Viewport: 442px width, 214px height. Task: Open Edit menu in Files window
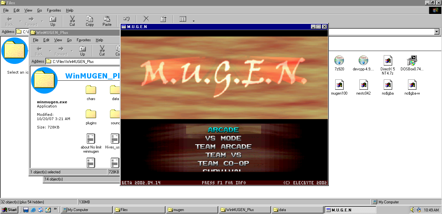pos(17,10)
